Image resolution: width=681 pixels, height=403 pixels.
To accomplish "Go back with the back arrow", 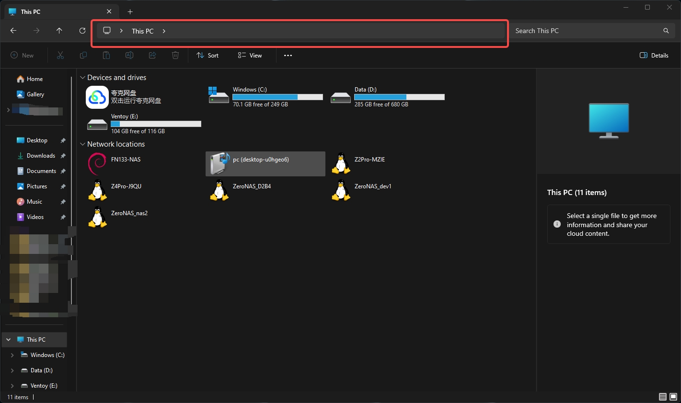I will [13, 31].
